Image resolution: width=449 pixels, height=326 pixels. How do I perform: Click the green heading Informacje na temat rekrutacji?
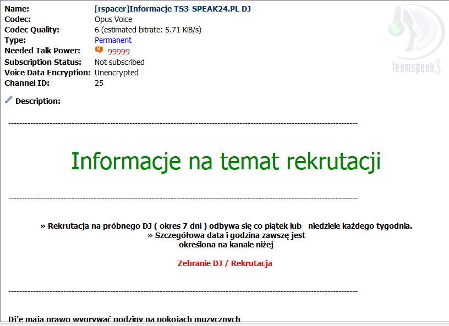pyautogui.click(x=226, y=161)
